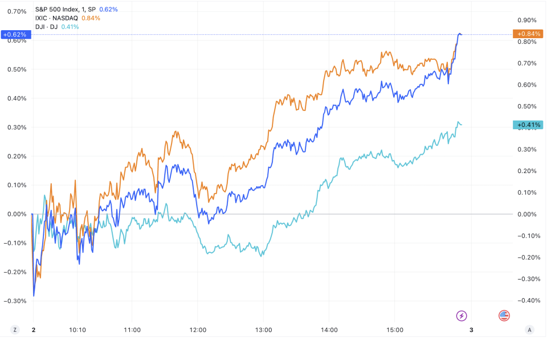Click the 11:00 time axis label
Screen dimensions: 547x341
tap(132, 330)
